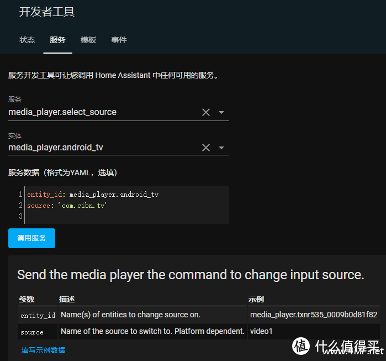Expand the 实体 entity dropdown arrow
The height and width of the screenshot is (361, 386).
(x=221, y=148)
